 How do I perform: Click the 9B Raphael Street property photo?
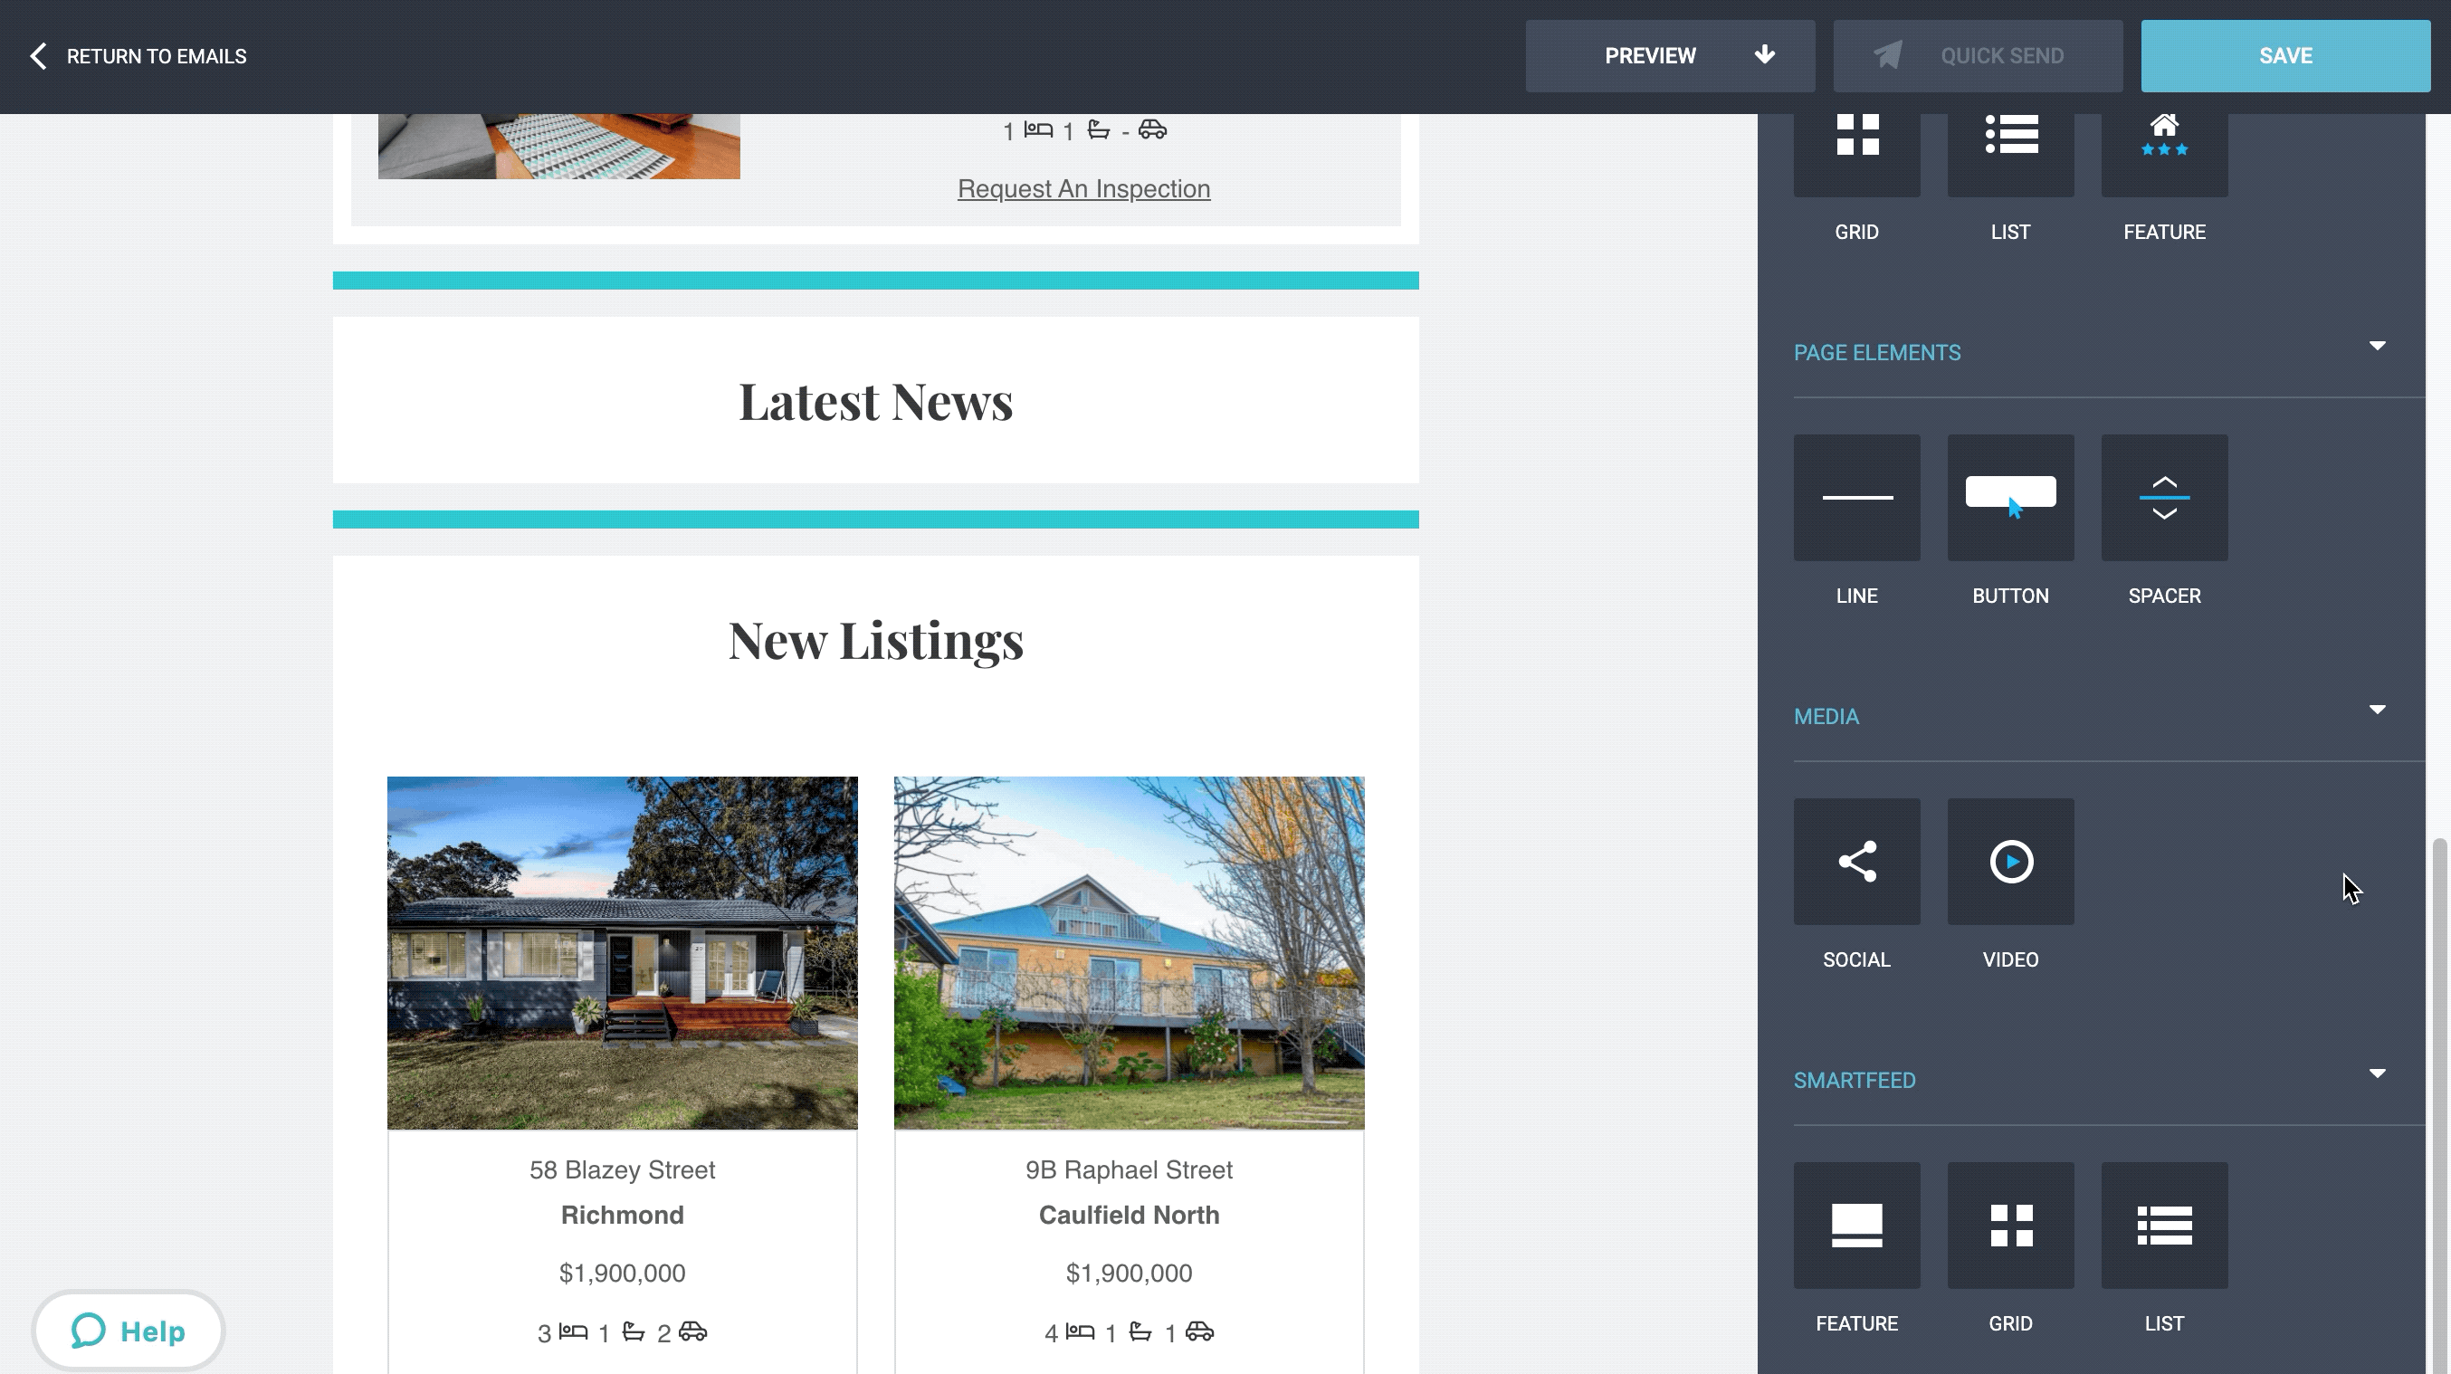1129,952
